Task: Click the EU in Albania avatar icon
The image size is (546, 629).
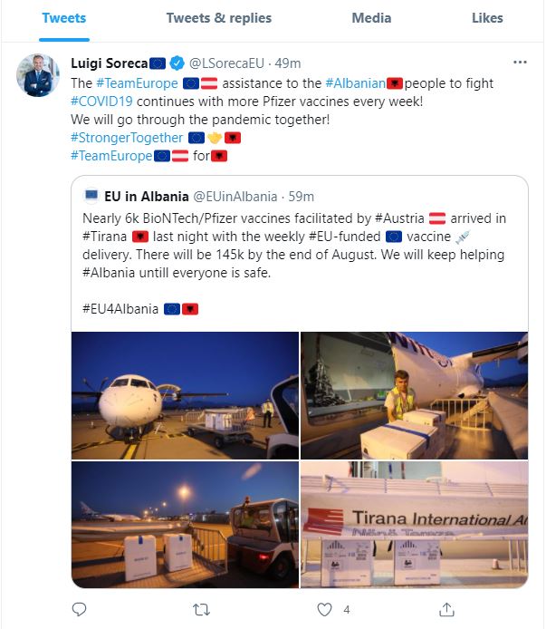Action: 91,196
